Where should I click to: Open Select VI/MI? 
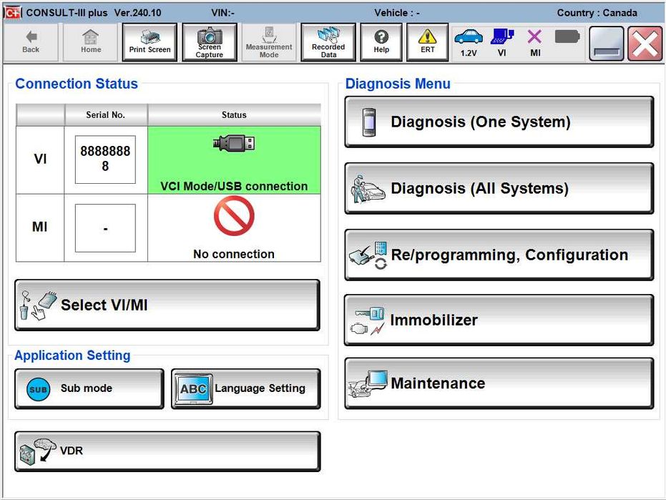point(167,305)
